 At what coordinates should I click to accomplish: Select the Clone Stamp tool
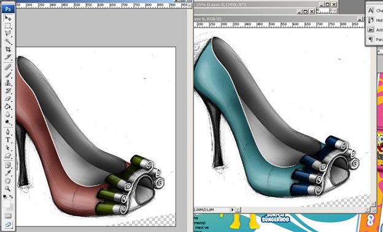pos(8,83)
